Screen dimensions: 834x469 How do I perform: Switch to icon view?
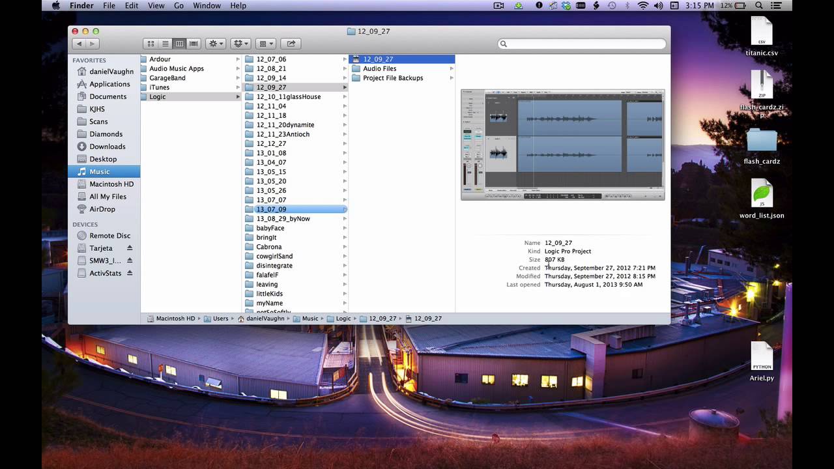[x=151, y=44]
